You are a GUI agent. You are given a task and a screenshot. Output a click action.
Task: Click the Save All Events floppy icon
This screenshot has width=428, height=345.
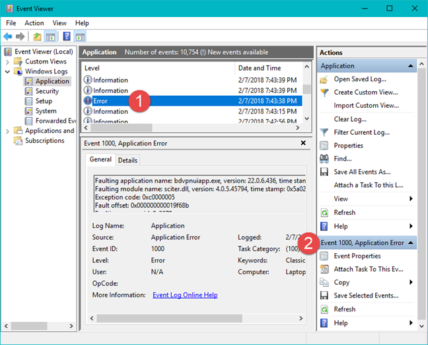[x=324, y=172]
